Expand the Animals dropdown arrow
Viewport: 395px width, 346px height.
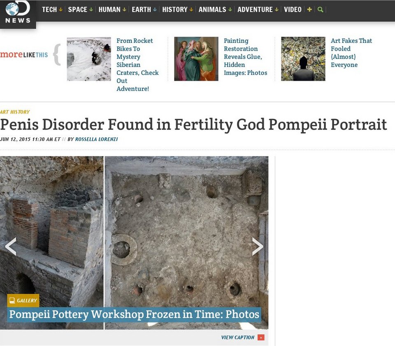(x=230, y=9)
